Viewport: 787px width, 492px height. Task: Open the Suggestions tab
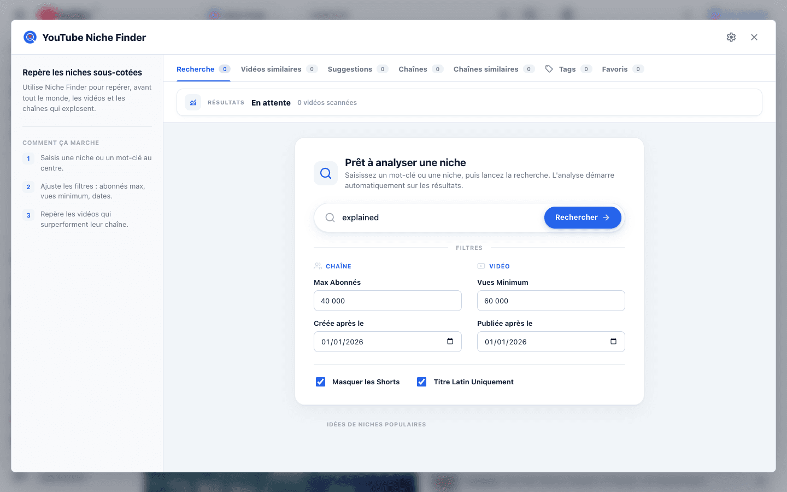coord(358,69)
